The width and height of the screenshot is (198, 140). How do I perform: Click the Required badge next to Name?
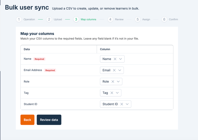click(x=39, y=59)
